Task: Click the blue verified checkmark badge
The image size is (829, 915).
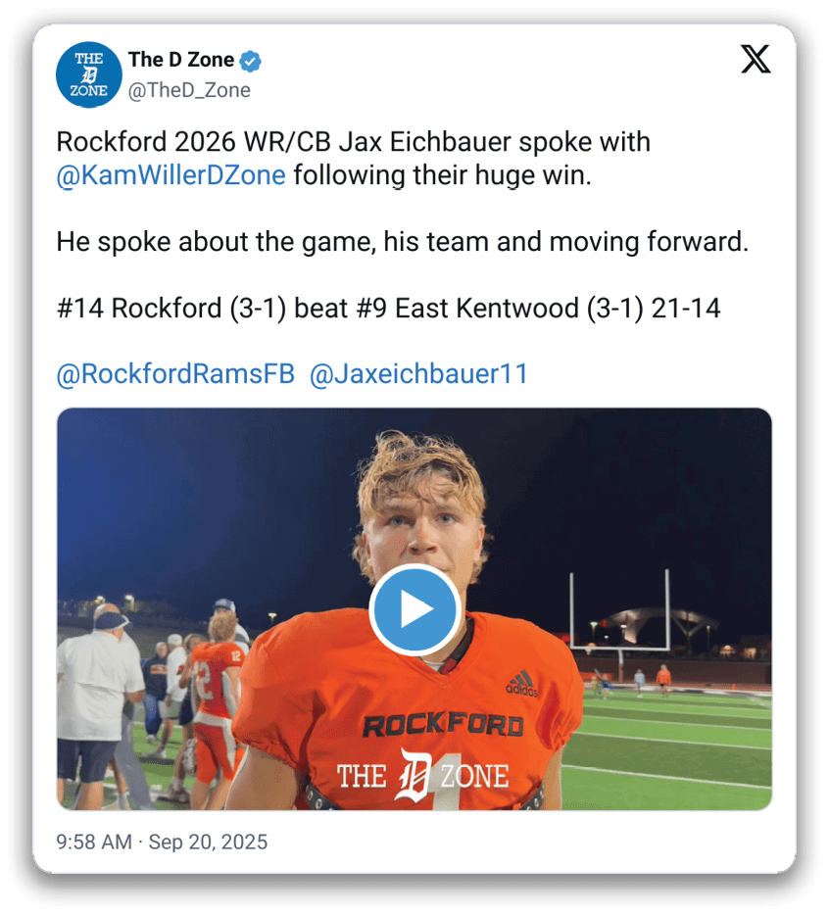Action: click(x=251, y=61)
